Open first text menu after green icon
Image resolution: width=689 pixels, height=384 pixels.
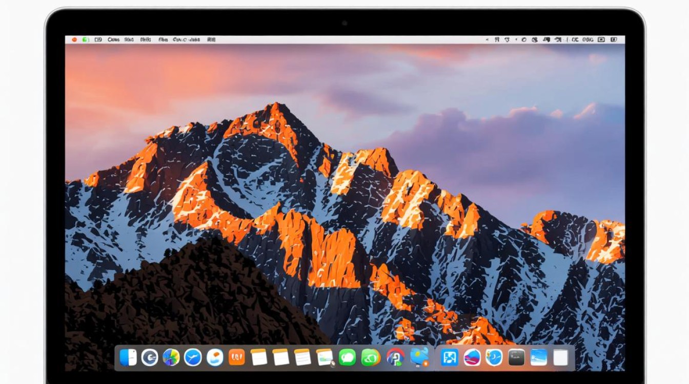point(98,39)
